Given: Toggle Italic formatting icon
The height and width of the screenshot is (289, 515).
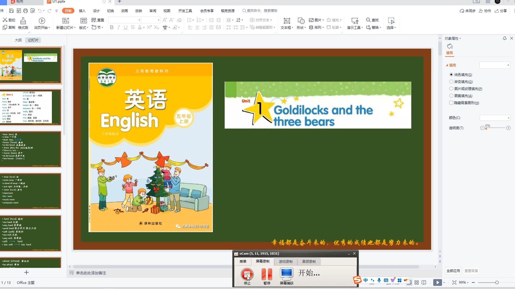Looking at the screenshot, I should click(x=119, y=27).
